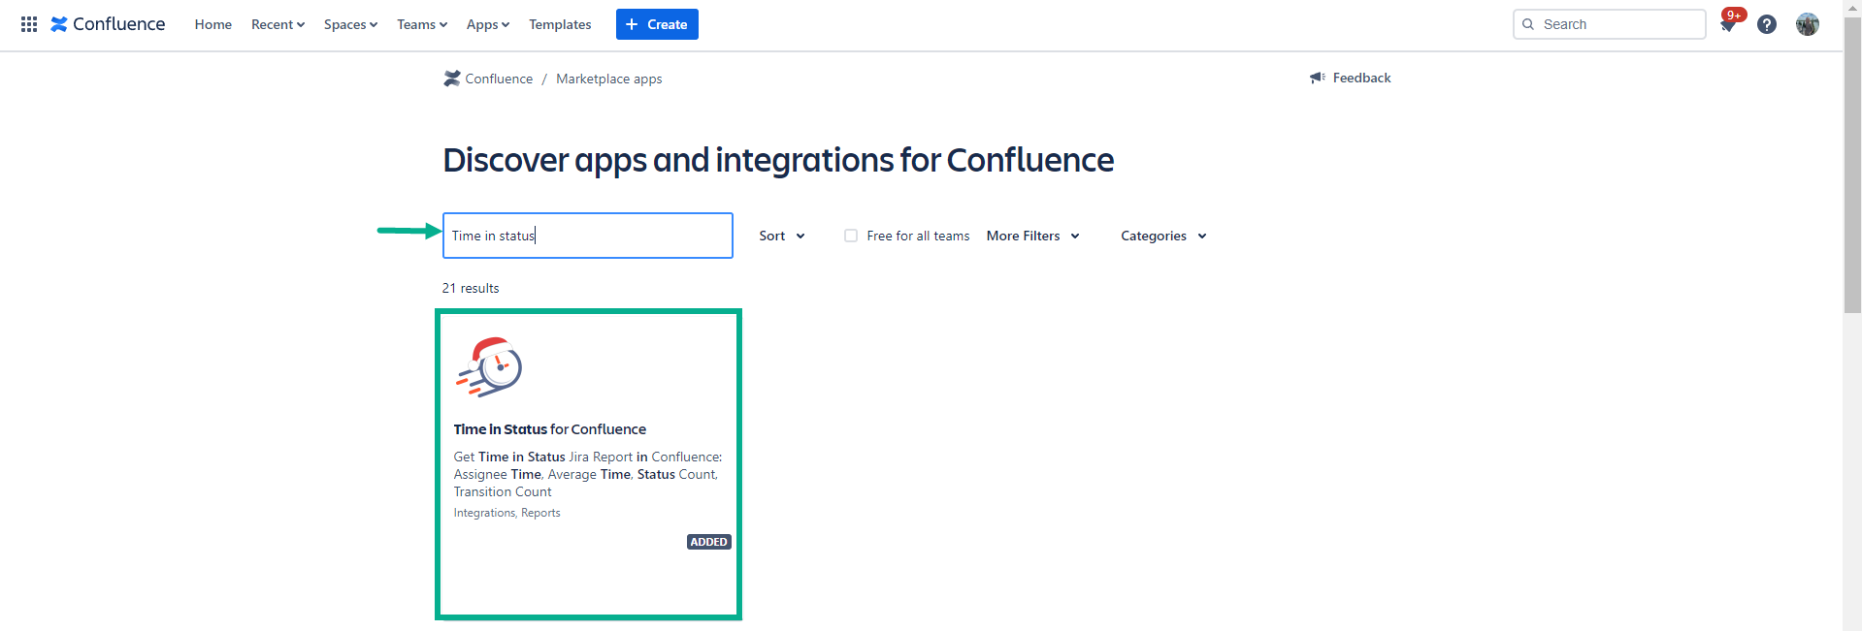Open the help question mark icon

point(1767,24)
